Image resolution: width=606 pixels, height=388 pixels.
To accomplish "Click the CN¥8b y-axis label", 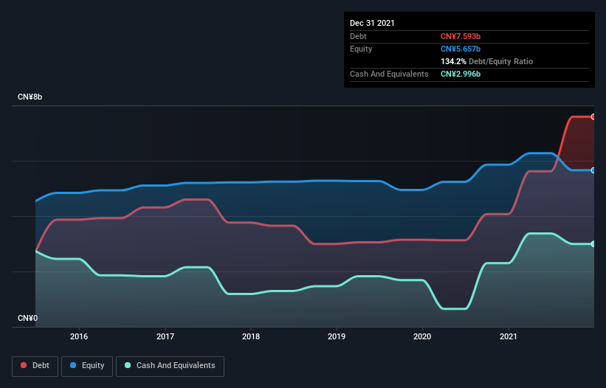I will [x=30, y=97].
